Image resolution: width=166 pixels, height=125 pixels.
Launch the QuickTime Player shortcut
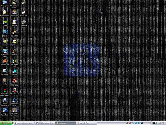[14, 102]
